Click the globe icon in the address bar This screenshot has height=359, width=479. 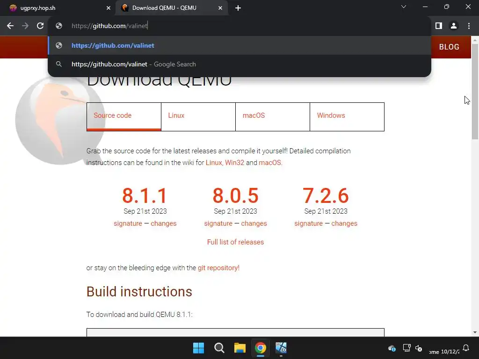pyautogui.click(x=59, y=26)
